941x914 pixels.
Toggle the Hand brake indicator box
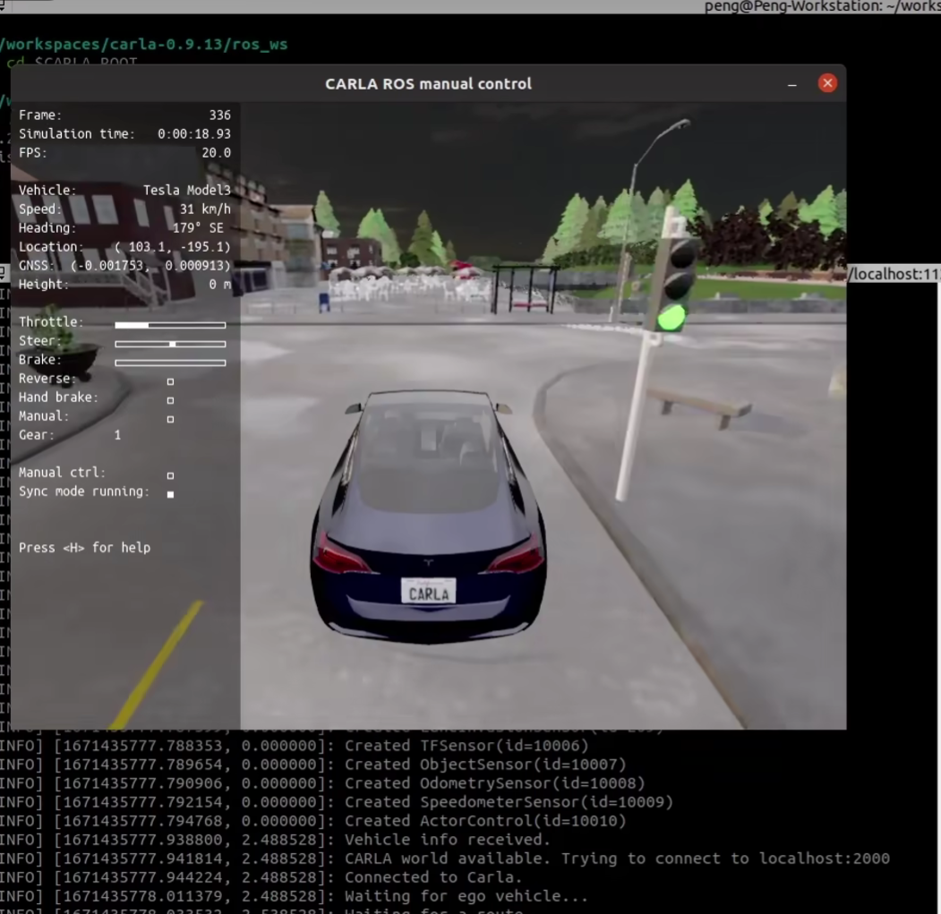[x=170, y=400]
